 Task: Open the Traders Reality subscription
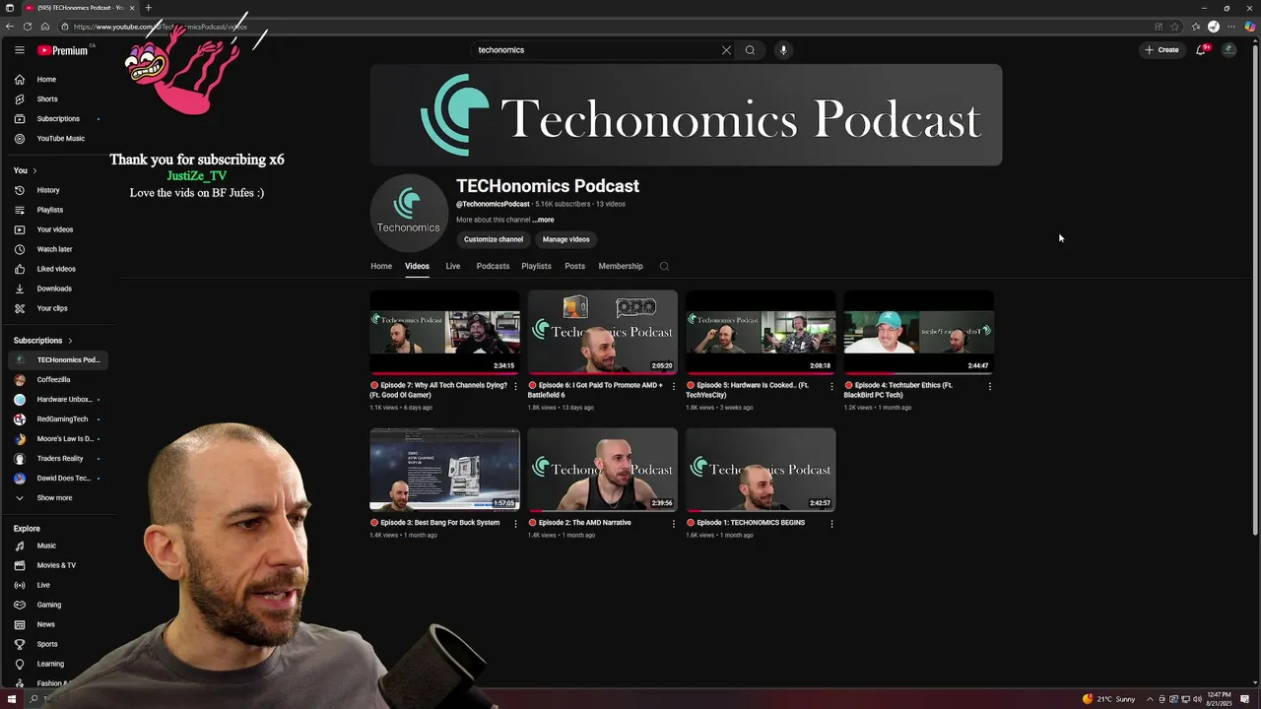(x=59, y=459)
